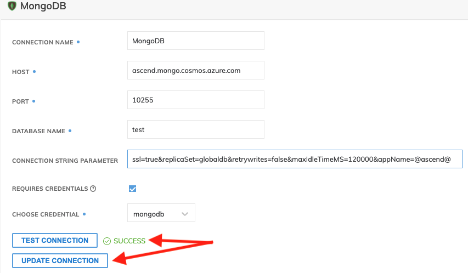Click the help icon beside Requires Credentials
The width and height of the screenshot is (468, 273).
(93, 189)
